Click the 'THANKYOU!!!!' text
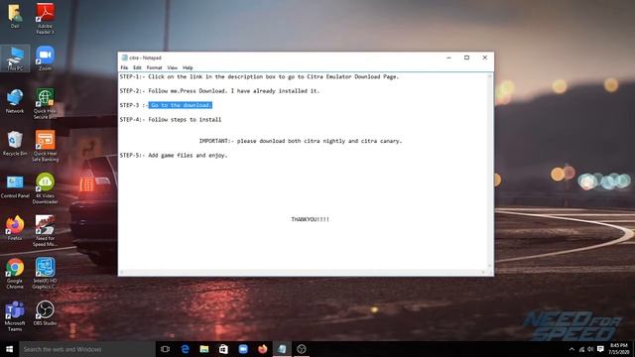The image size is (635, 357). (311, 219)
